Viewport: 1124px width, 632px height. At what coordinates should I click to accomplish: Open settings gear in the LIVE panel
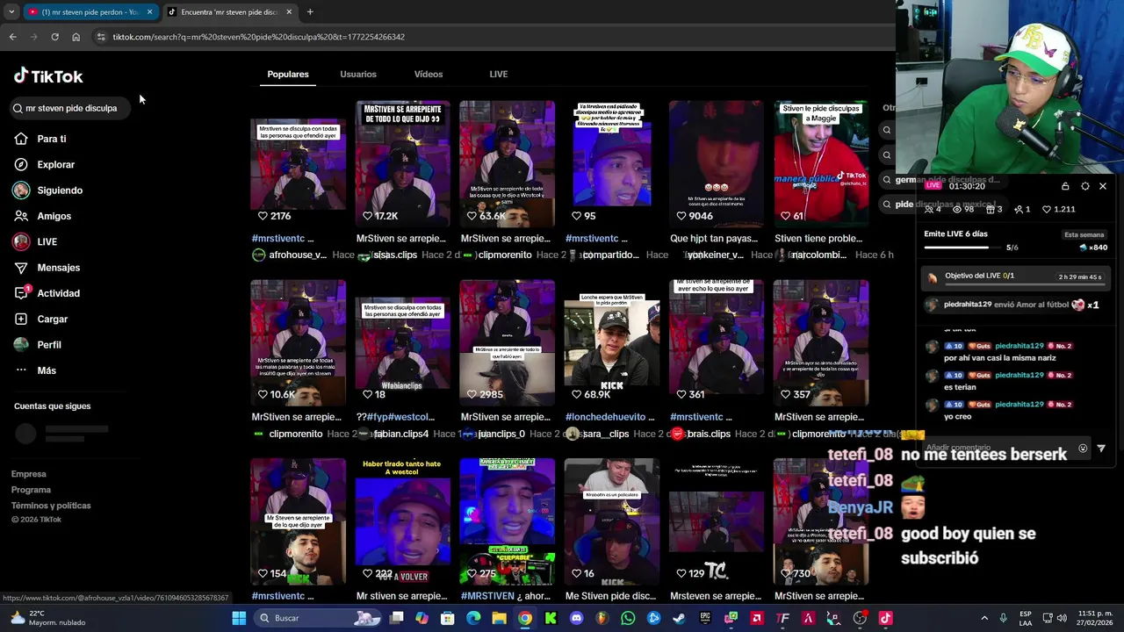1085,186
